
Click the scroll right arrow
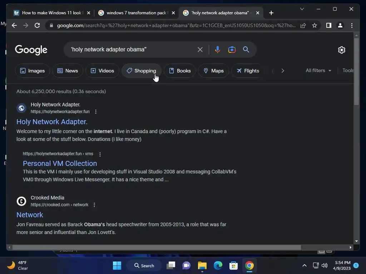pos(350,248)
